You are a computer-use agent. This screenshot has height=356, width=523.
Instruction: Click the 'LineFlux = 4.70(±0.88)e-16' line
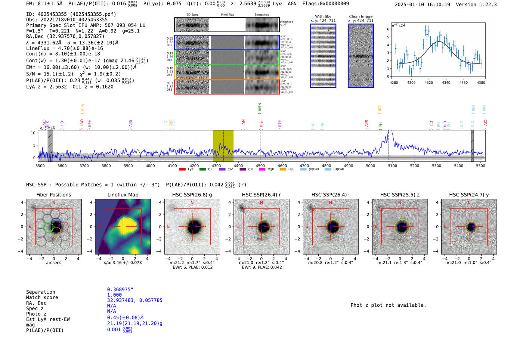pyautogui.click(x=65, y=48)
